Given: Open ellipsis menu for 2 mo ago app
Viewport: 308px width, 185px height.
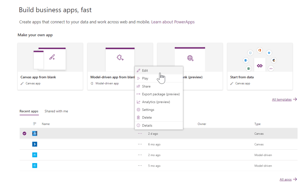Looking at the screenshot, I should [140, 155].
